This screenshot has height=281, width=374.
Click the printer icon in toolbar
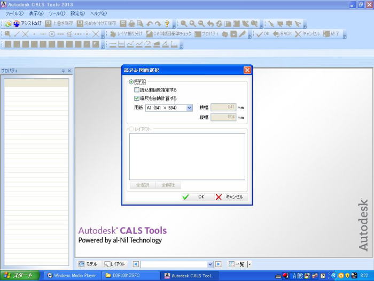131,24
